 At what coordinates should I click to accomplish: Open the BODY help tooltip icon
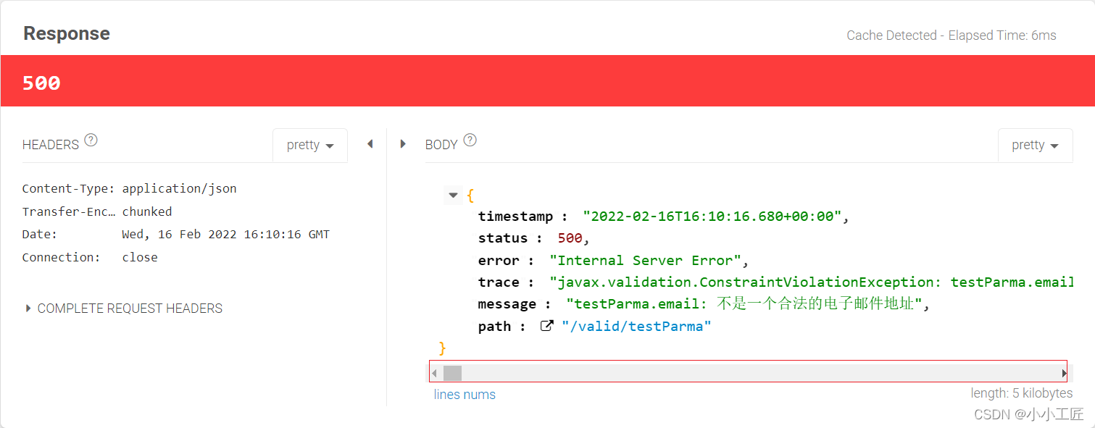(x=469, y=140)
